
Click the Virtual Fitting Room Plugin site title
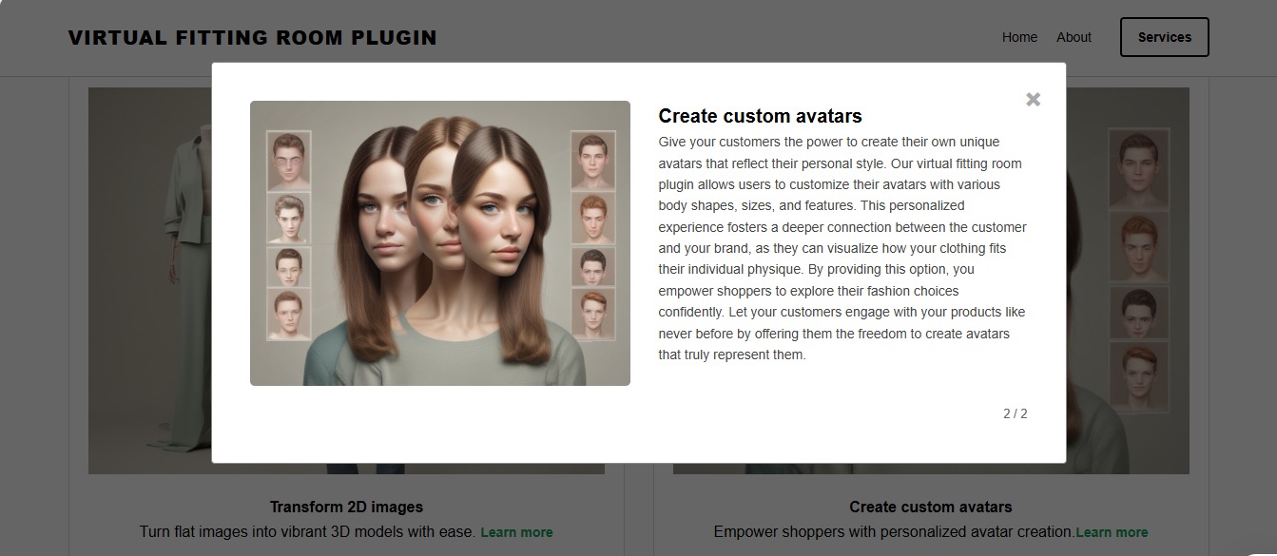tap(253, 38)
